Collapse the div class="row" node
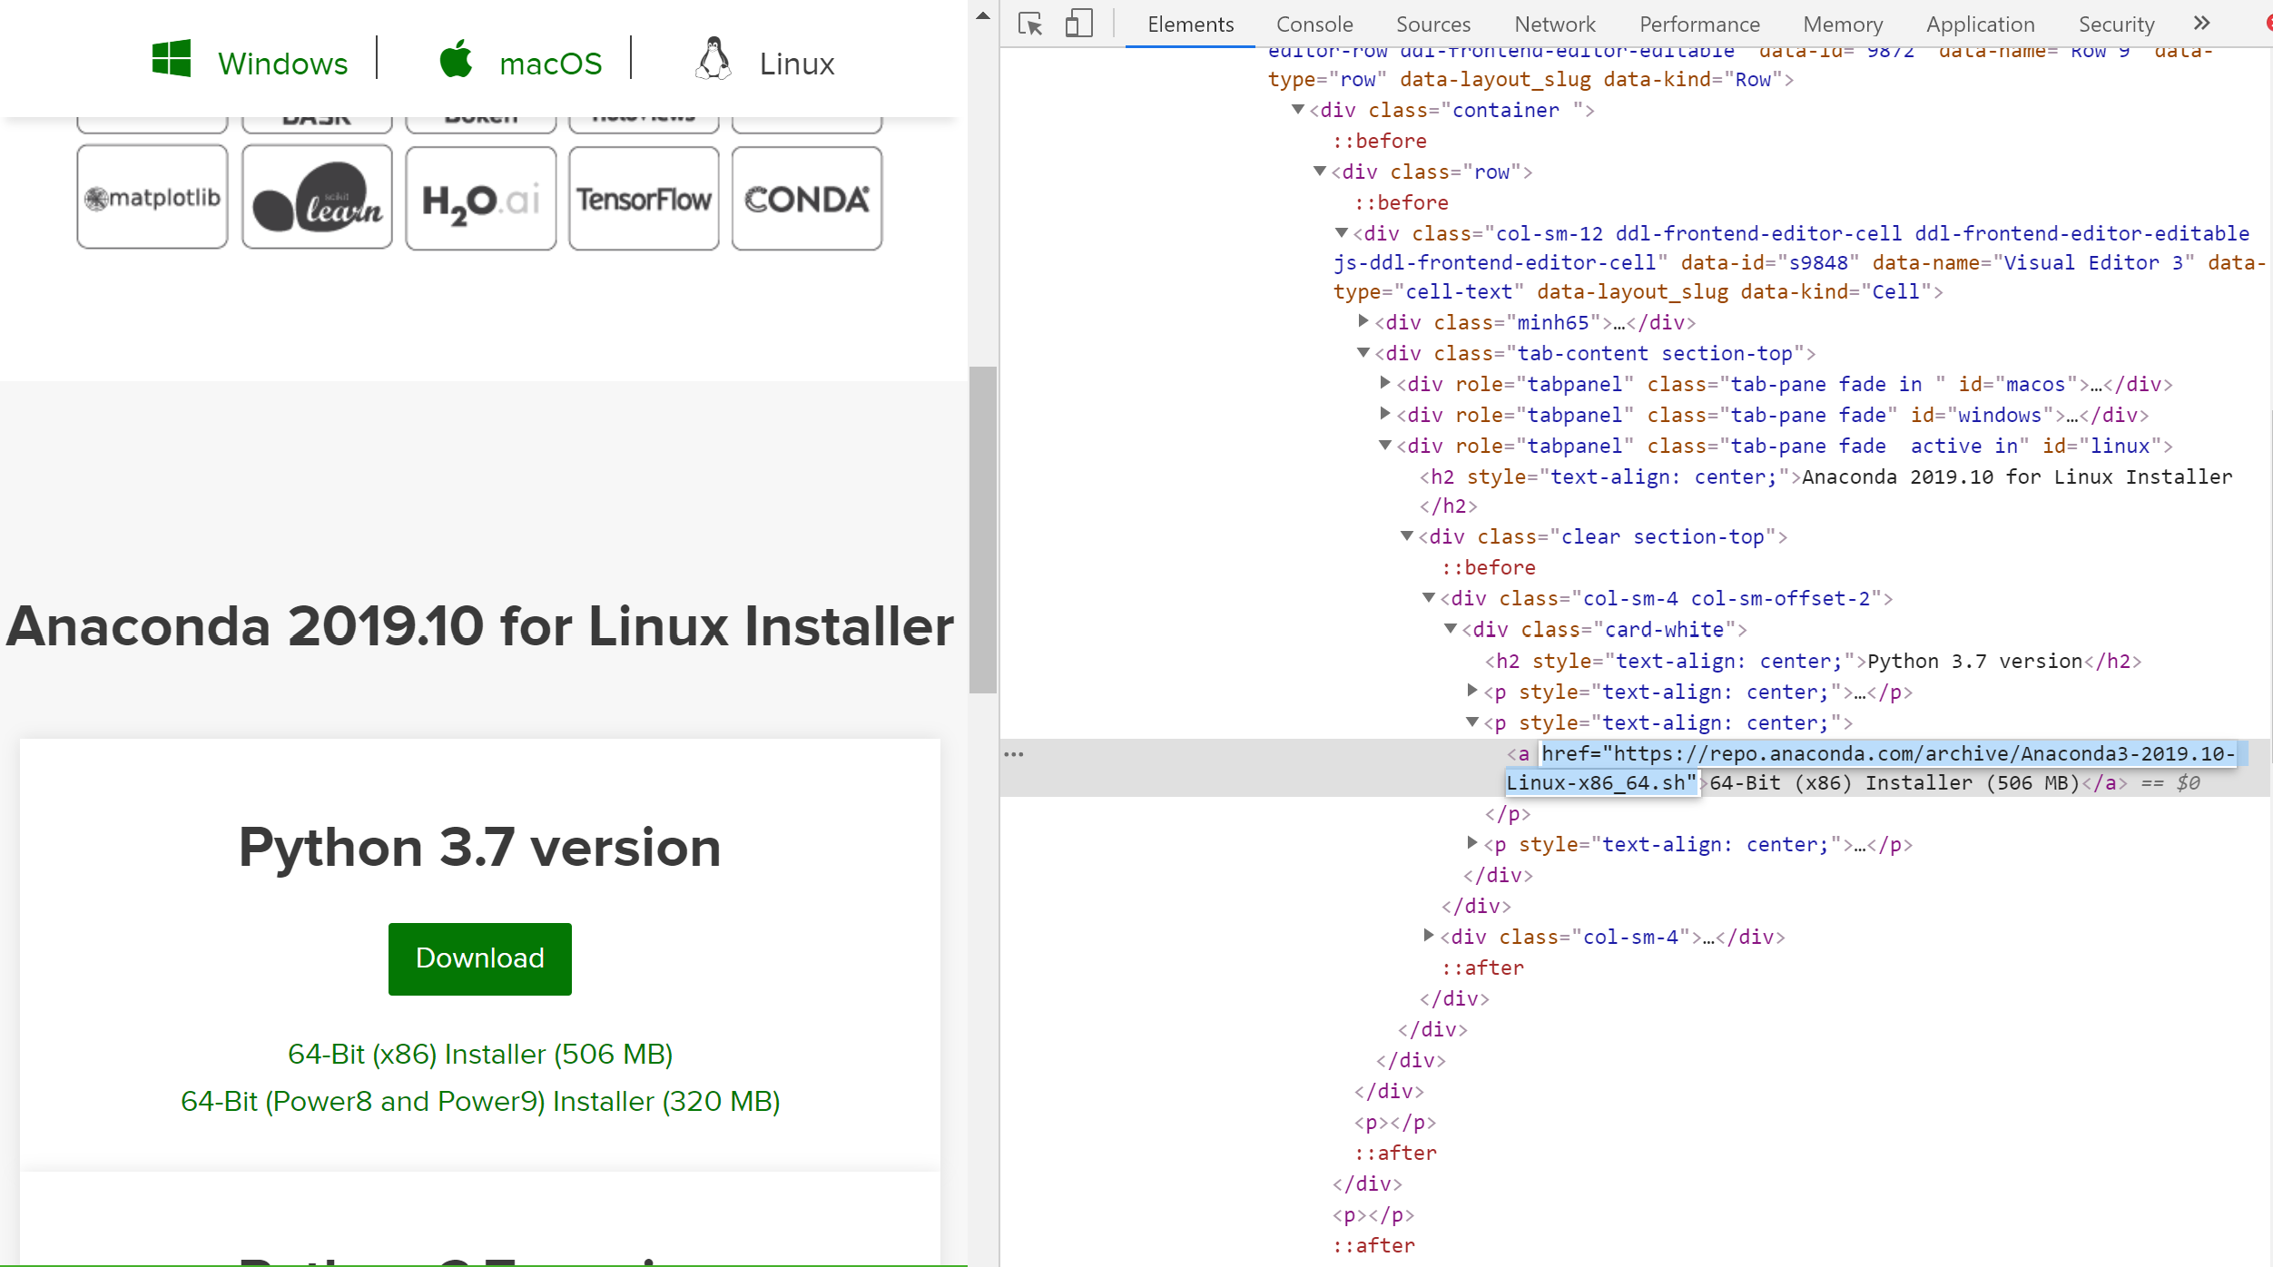2273x1267 pixels. [1320, 172]
